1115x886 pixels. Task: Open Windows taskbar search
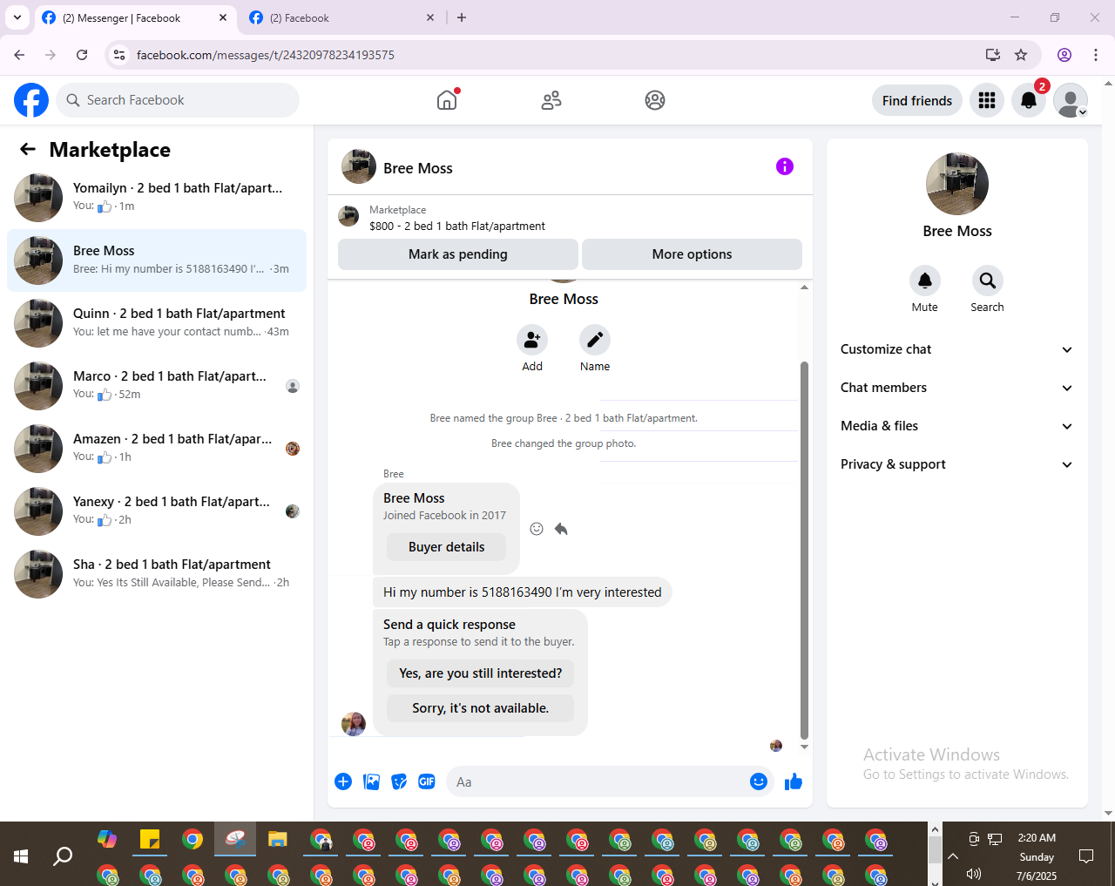click(x=63, y=856)
